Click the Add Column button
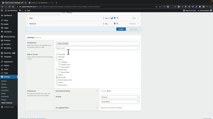The height and width of the screenshot is (119, 213). click(x=133, y=29)
